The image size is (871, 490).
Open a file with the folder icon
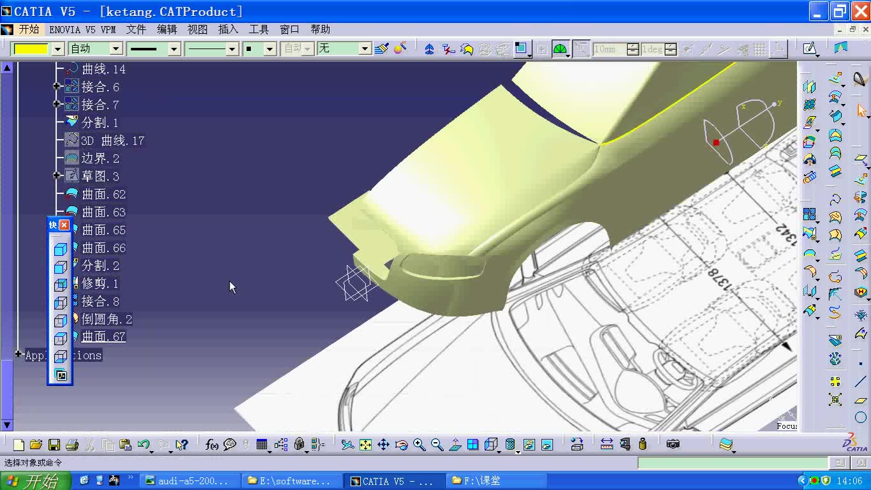36,445
